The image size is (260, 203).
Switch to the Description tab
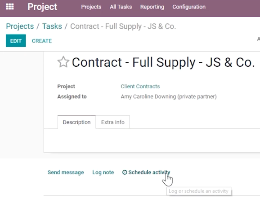pos(76,122)
